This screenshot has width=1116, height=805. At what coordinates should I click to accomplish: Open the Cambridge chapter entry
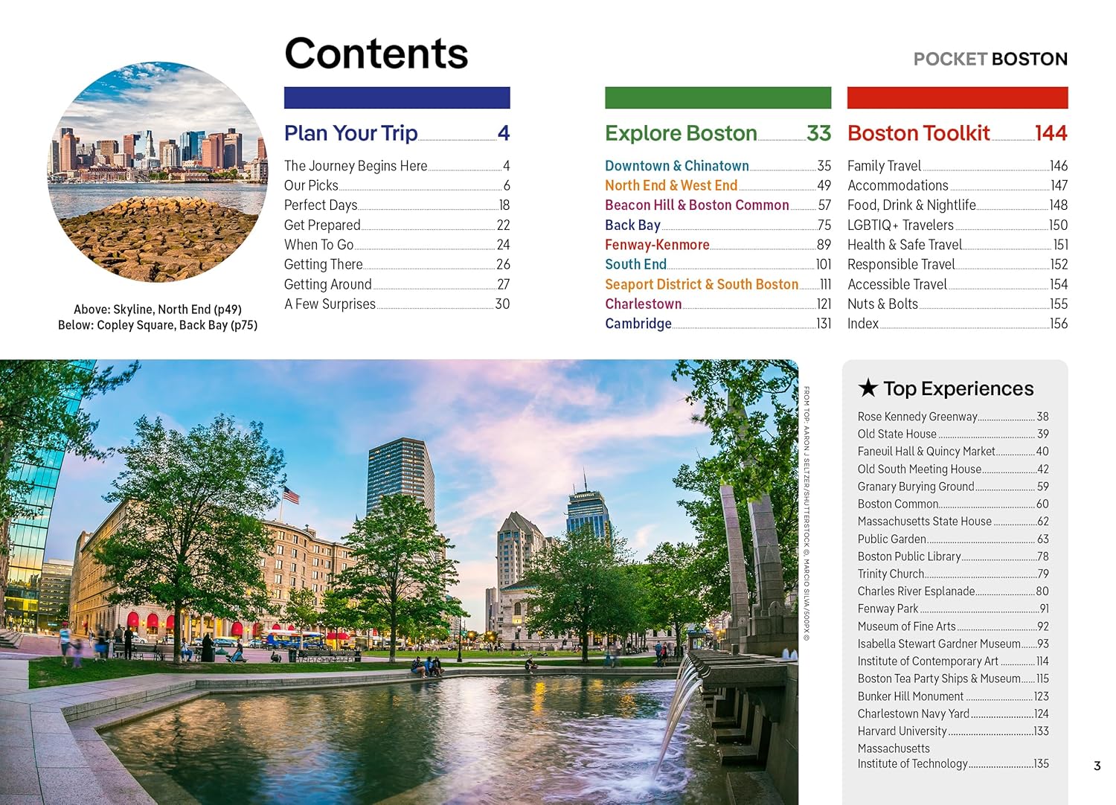[x=638, y=324]
